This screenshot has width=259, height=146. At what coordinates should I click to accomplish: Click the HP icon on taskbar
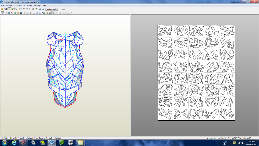tap(33, 143)
